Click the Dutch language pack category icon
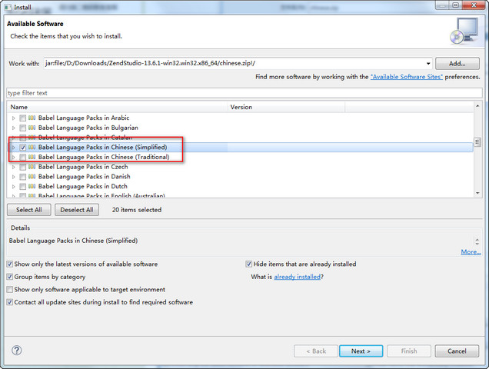 32,187
